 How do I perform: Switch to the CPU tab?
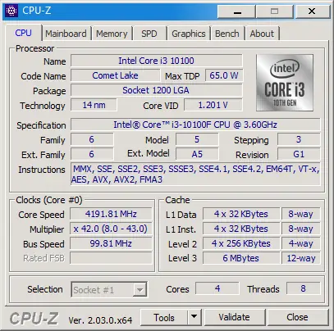(24, 33)
